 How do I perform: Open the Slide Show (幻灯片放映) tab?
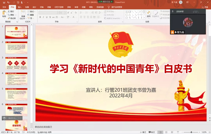click(59, 7)
